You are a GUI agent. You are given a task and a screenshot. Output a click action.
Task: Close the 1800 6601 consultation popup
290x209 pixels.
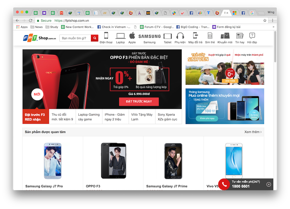(x=269, y=185)
